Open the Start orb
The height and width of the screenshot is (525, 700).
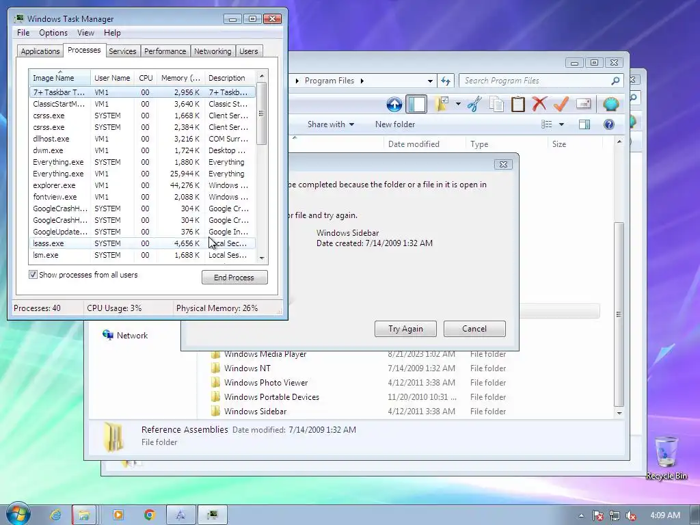18,514
